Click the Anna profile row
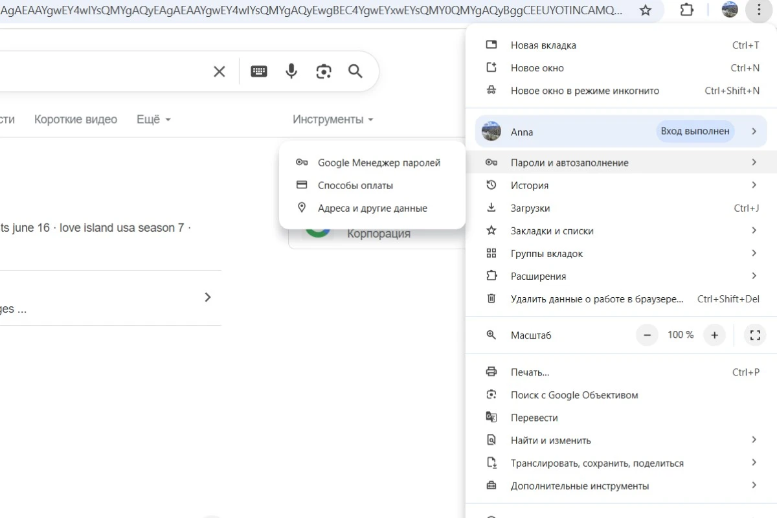Image resolution: width=777 pixels, height=518 pixels. click(x=621, y=131)
